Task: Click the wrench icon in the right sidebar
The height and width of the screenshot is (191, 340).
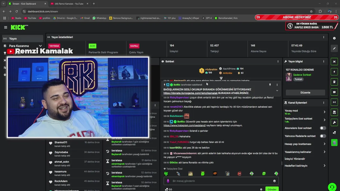Action: tap(334, 122)
